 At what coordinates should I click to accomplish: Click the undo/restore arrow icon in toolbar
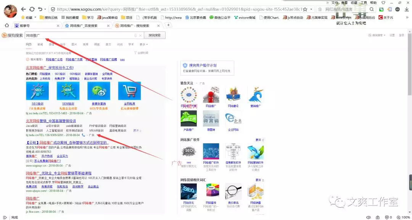click(40, 9)
